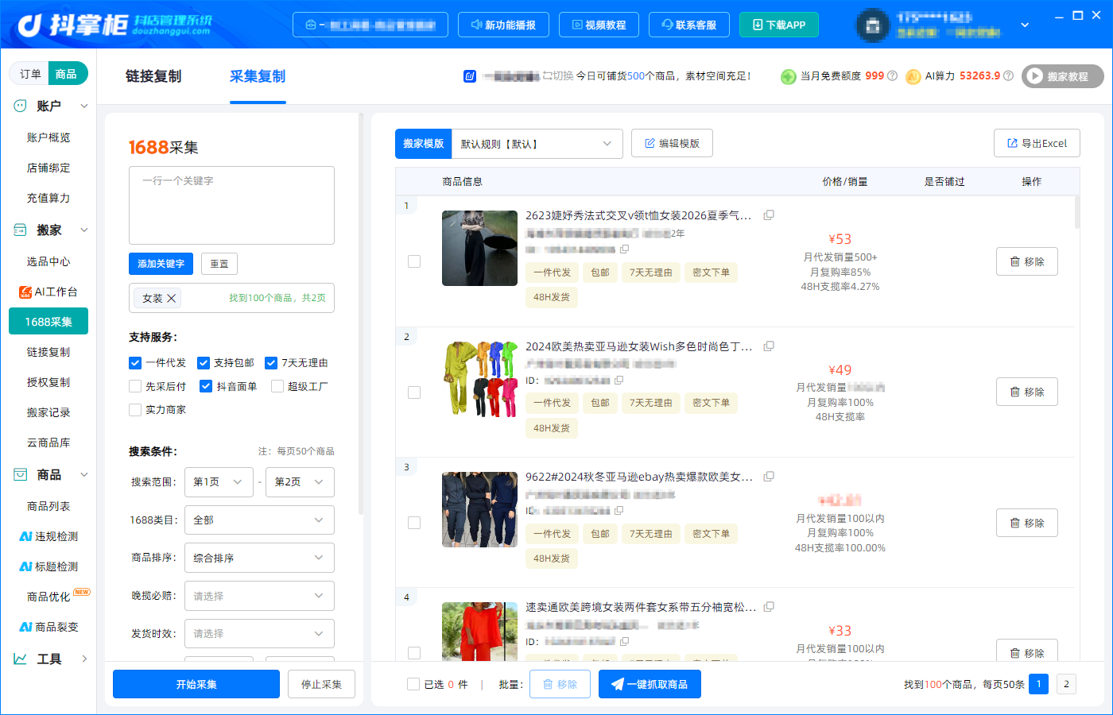Switch to the 订单 toggle tab
The height and width of the screenshot is (715, 1113).
[x=30, y=74]
